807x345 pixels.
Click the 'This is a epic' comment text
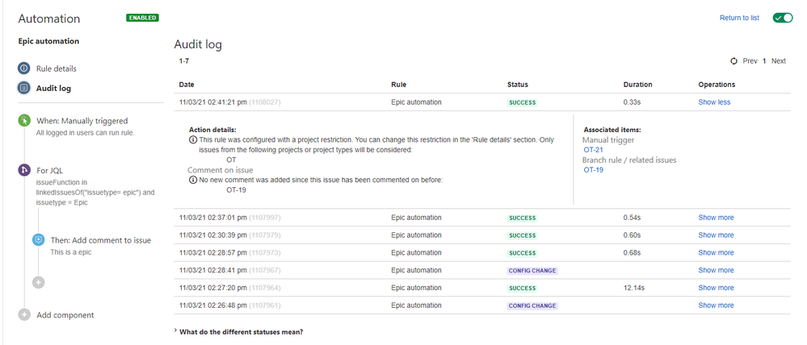coord(71,252)
